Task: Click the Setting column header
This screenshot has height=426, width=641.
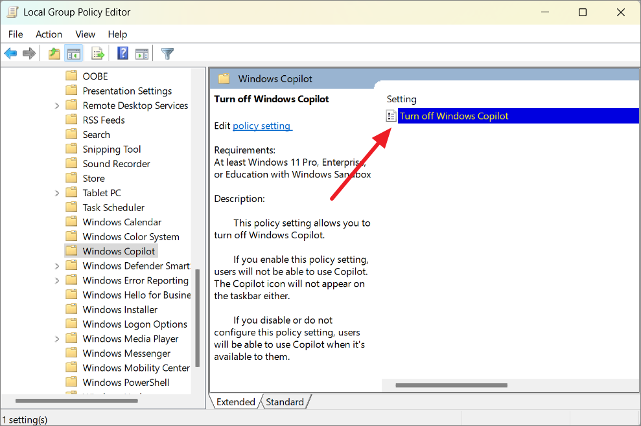Action: [401, 99]
